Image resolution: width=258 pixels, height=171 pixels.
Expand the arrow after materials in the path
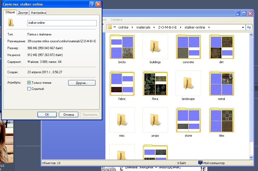point(154,27)
